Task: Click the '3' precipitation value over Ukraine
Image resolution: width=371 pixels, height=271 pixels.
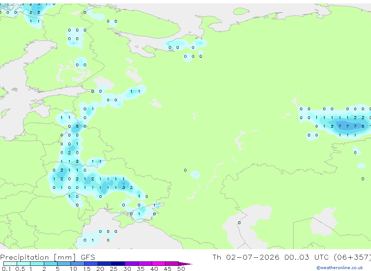Action: pos(124,188)
